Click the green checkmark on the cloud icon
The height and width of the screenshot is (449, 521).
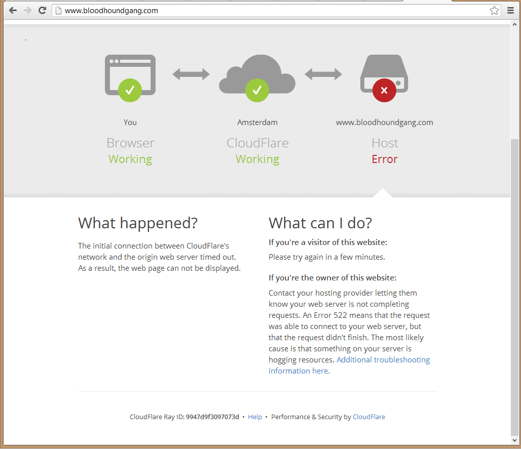click(257, 90)
